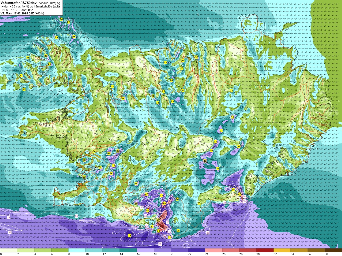Viewport: 342px width, 256px height.
Task: Select the dark brown legend swatch above 38
Action: [x=333, y=250]
